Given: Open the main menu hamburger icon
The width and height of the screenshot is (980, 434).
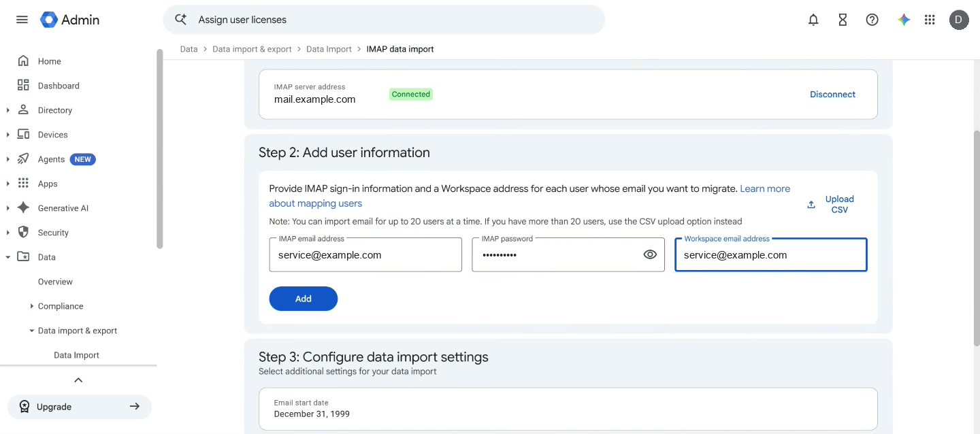Looking at the screenshot, I should coord(22,20).
